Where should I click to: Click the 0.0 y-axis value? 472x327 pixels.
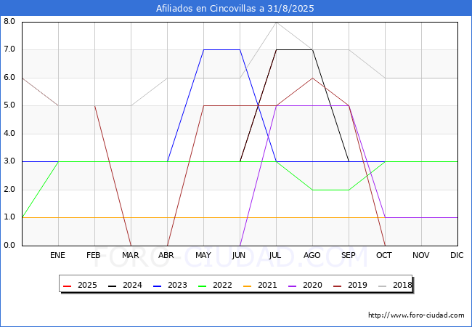pos(9,245)
